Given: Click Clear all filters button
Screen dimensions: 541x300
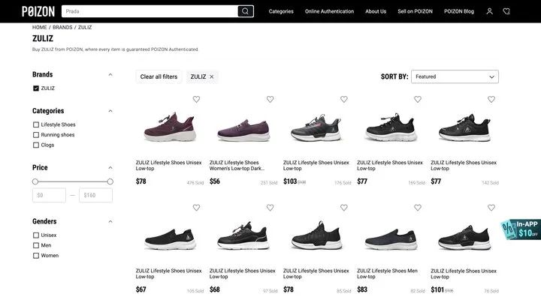Looking at the screenshot, I should click(x=159, y=76).
